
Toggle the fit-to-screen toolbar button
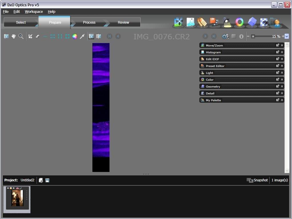pyautogui.click(x=6, y=36)
